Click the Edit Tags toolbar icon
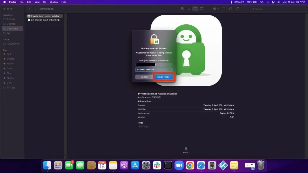Image resolution: width=308 pixels, height=173 pixels. click(231, 9)
